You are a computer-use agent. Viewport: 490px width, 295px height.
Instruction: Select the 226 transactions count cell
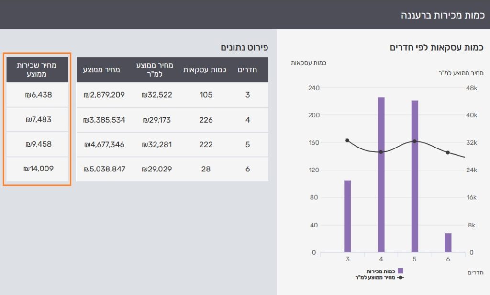point(206,120)
